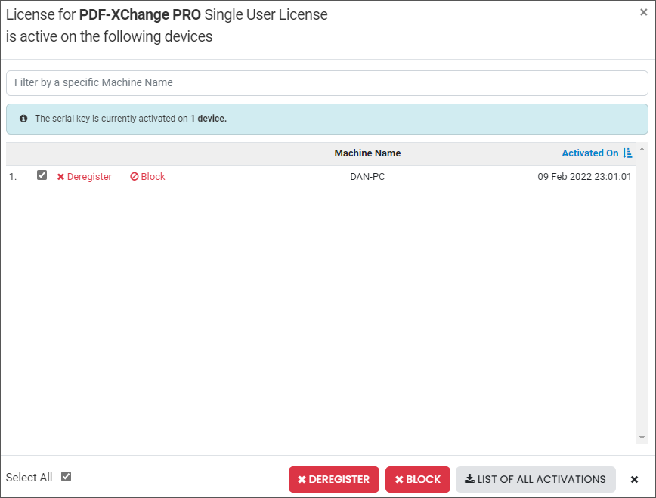This screenshot has height=498, width=656.
Task: Click the X icon inside the BLOCK button
Action: click(x=399, y=479)
